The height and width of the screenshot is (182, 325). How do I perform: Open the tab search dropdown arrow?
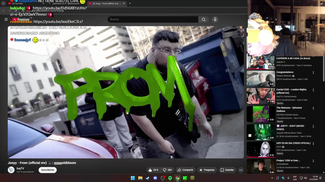pos(3,4)
